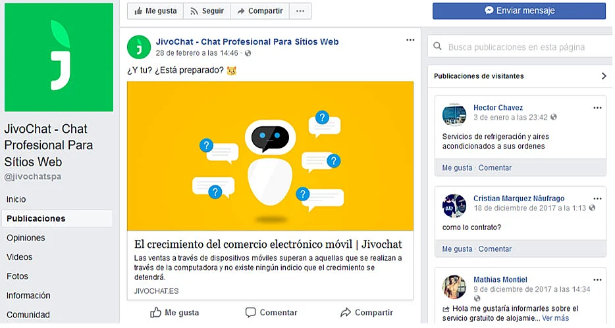Click the search magnifier icon
This screenshot has width=615, height=328.
pos(437,47)
